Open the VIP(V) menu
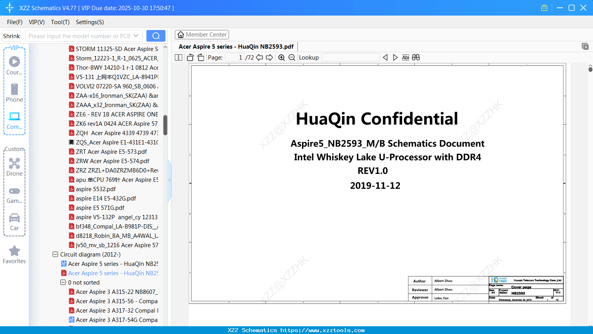 coord(37,22)
